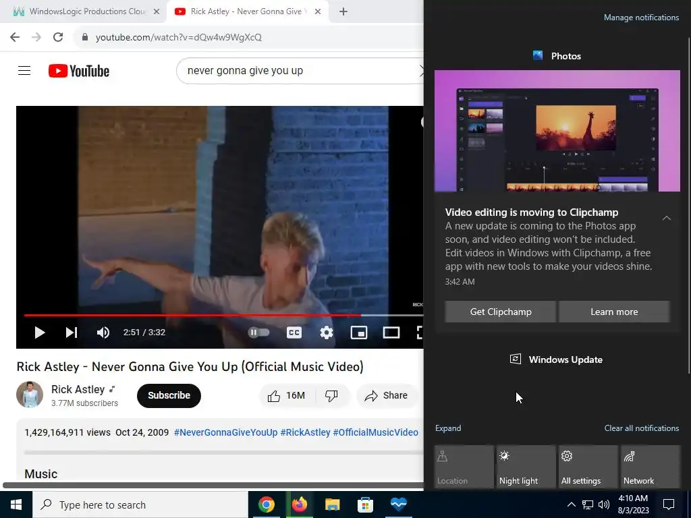Show hidden system tray icons
The width and height of the screenshot is (691, 518).
pos(571,505)
